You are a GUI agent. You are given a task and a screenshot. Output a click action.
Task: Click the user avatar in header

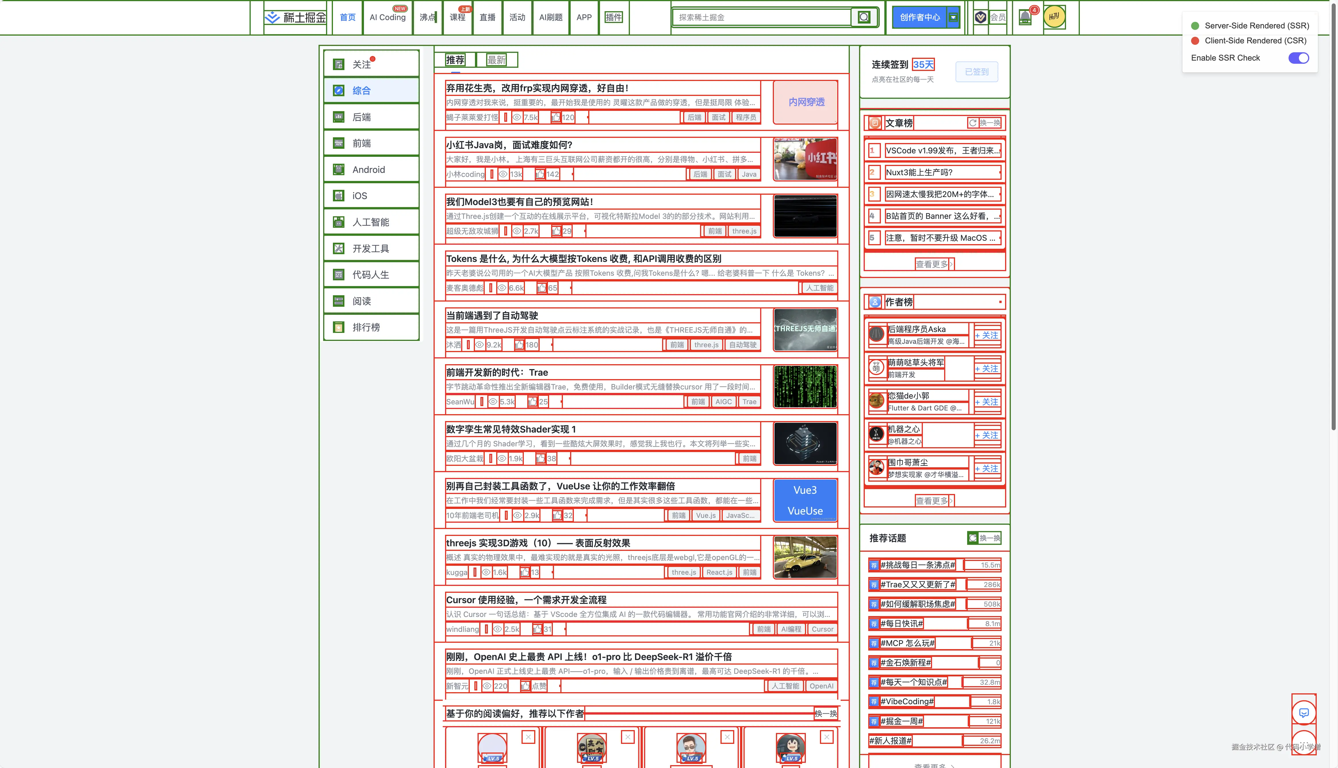(1054, 17)
